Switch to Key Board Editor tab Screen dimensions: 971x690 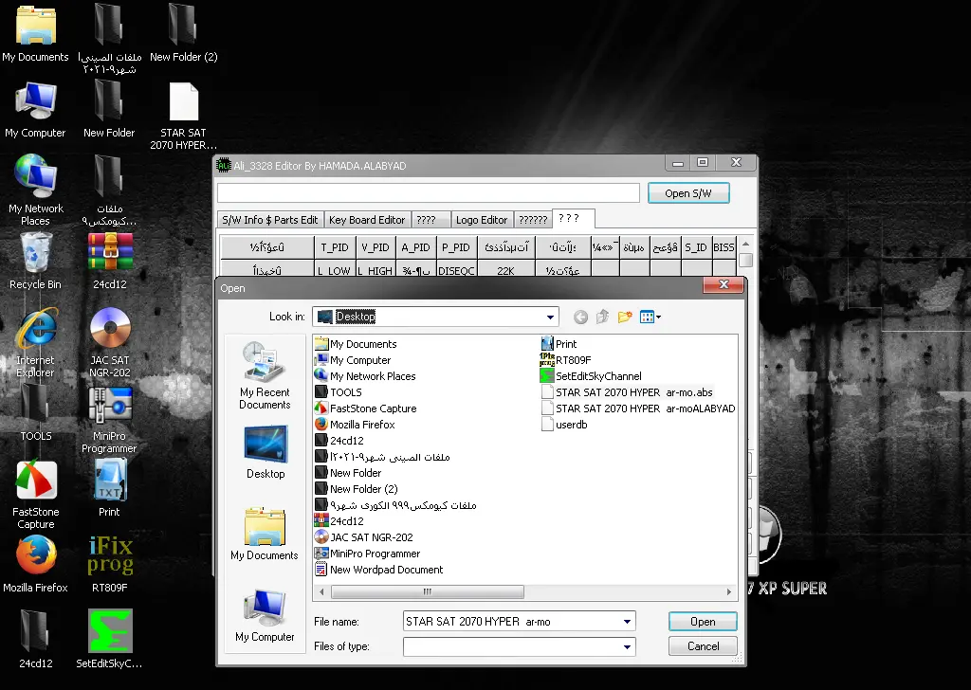point(367,220)
